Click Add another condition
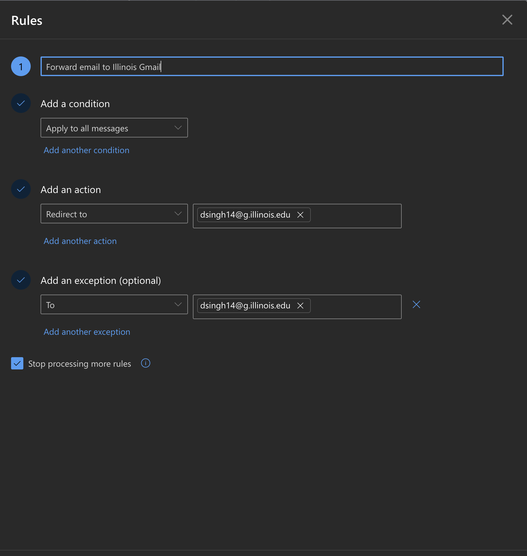 click(x=86, y=150)
